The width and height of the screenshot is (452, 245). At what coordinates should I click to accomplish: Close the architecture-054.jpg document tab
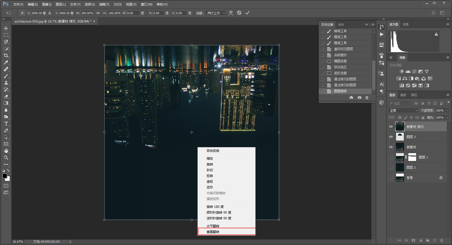tap(94, 21)
